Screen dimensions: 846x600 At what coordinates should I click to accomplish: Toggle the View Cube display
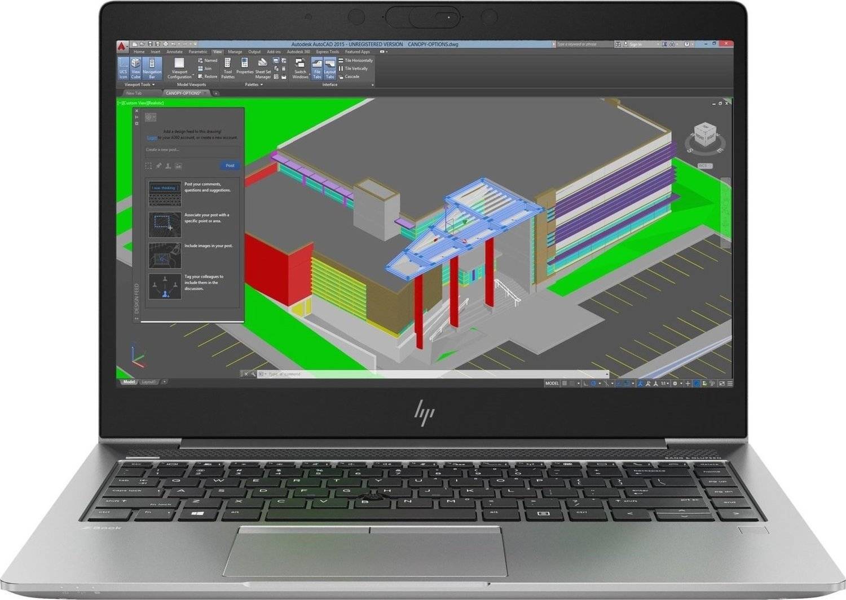pos(136,68)
